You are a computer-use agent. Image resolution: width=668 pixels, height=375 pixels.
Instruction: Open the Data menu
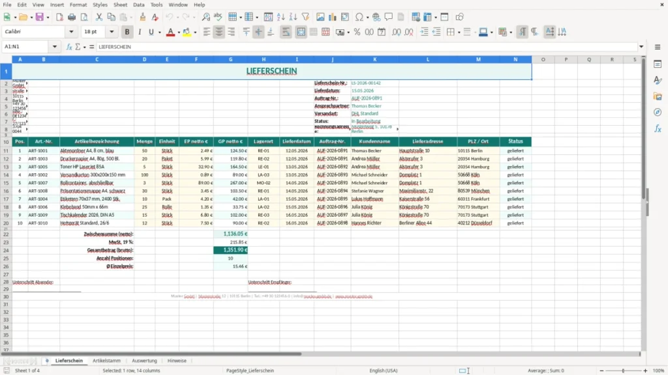[x=138, y=5]
